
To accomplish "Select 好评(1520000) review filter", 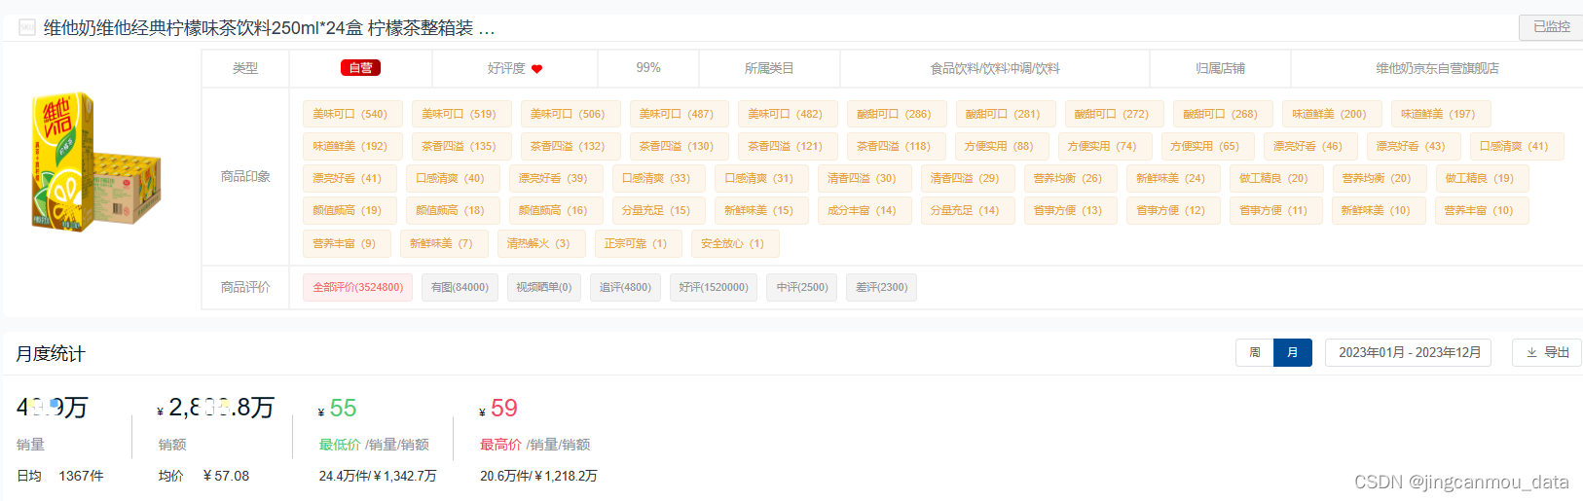I will pos(714,287).
